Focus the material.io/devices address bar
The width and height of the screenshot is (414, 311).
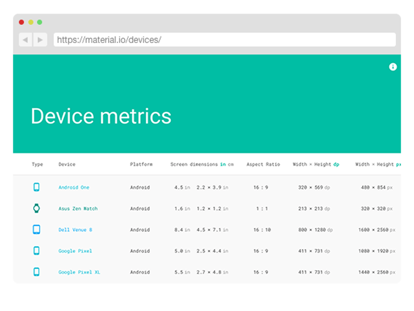coord(225,40)
